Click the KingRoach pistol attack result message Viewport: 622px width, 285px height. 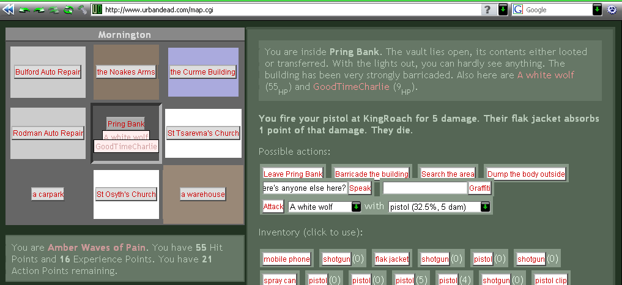(429, 125)
